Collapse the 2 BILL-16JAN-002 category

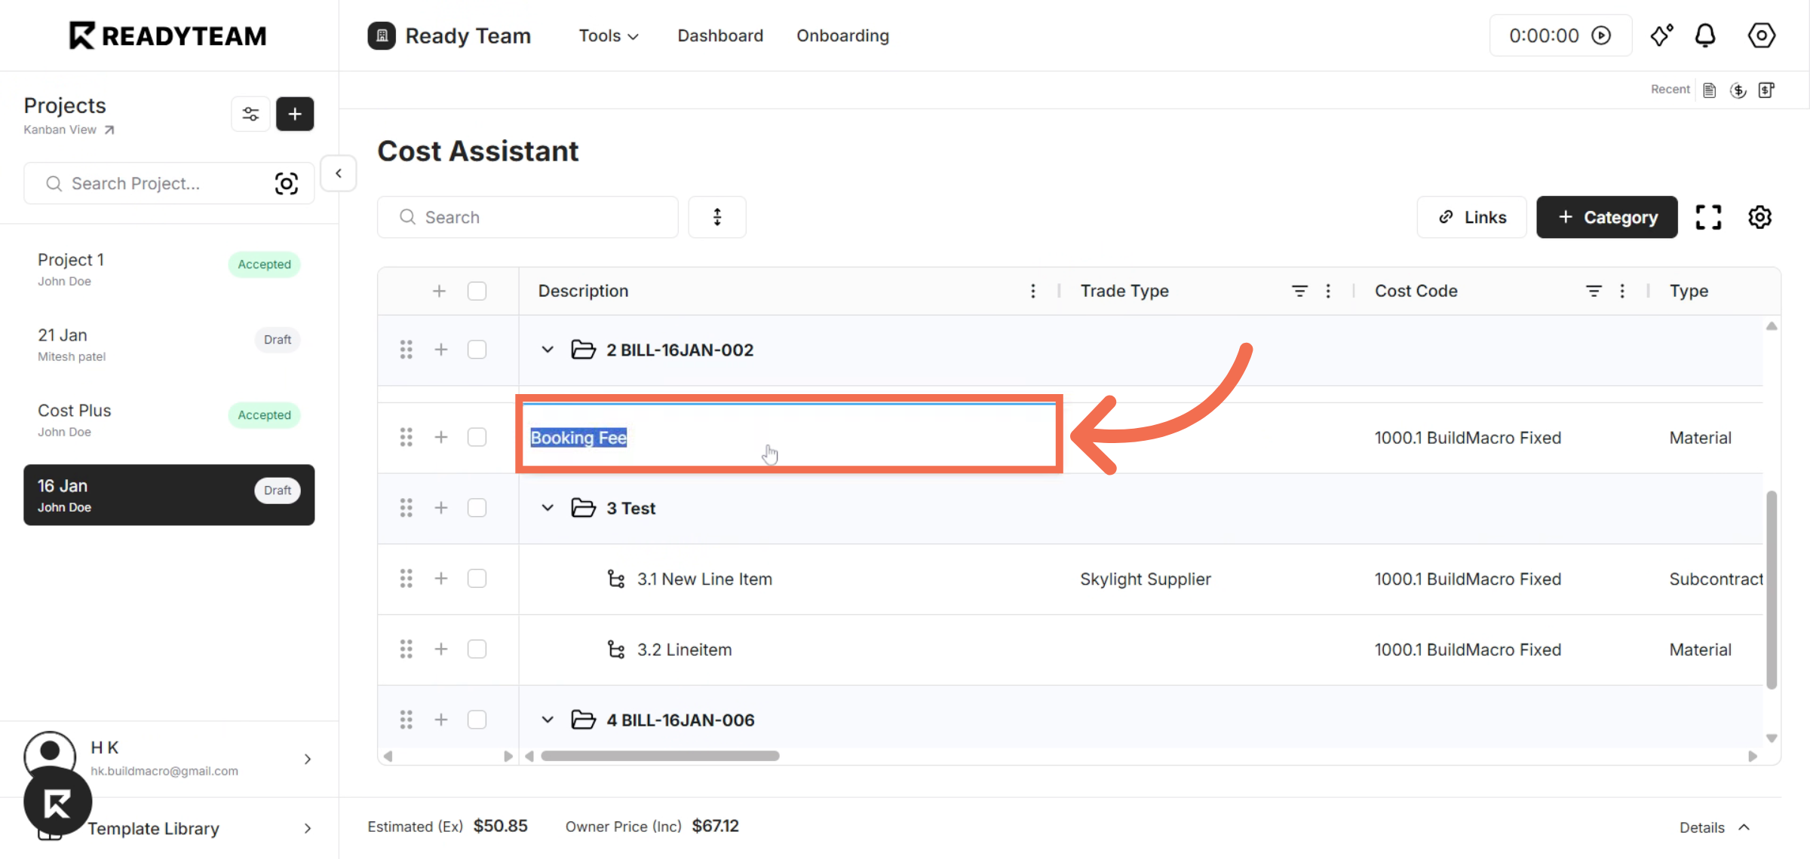coord(548,350)
